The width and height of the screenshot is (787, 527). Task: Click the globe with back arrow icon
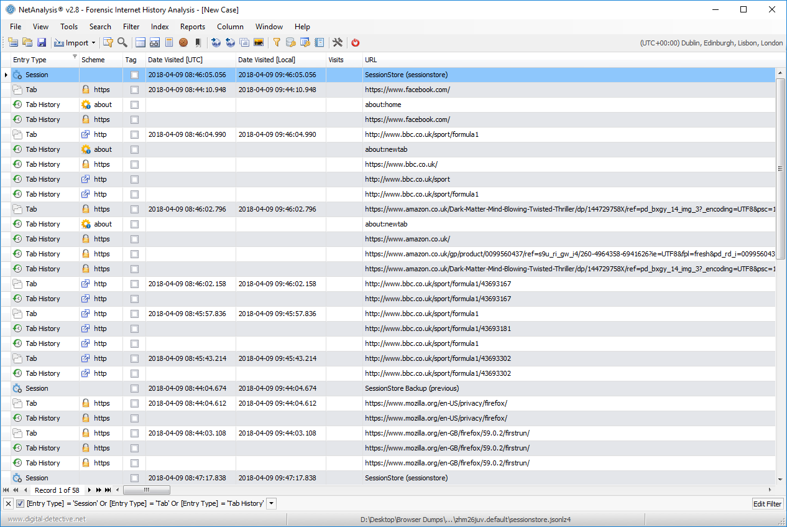point(230,43)
